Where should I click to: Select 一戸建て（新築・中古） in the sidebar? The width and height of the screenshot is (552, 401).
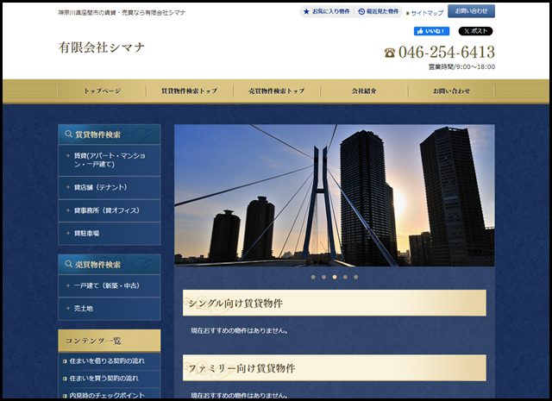tap(110, 286)
